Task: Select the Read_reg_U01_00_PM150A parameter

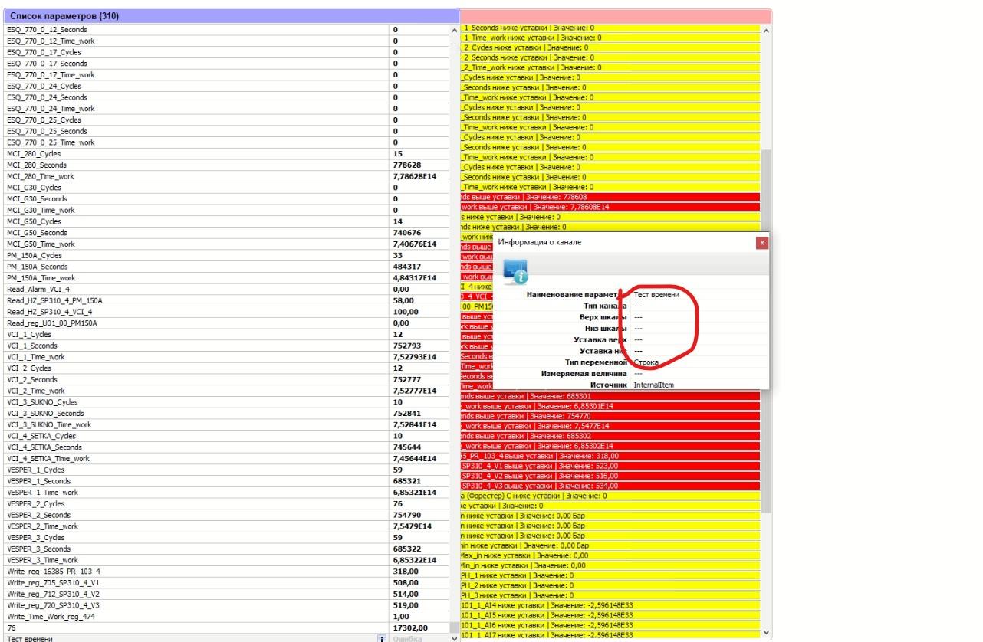Action: coord(226,323)
